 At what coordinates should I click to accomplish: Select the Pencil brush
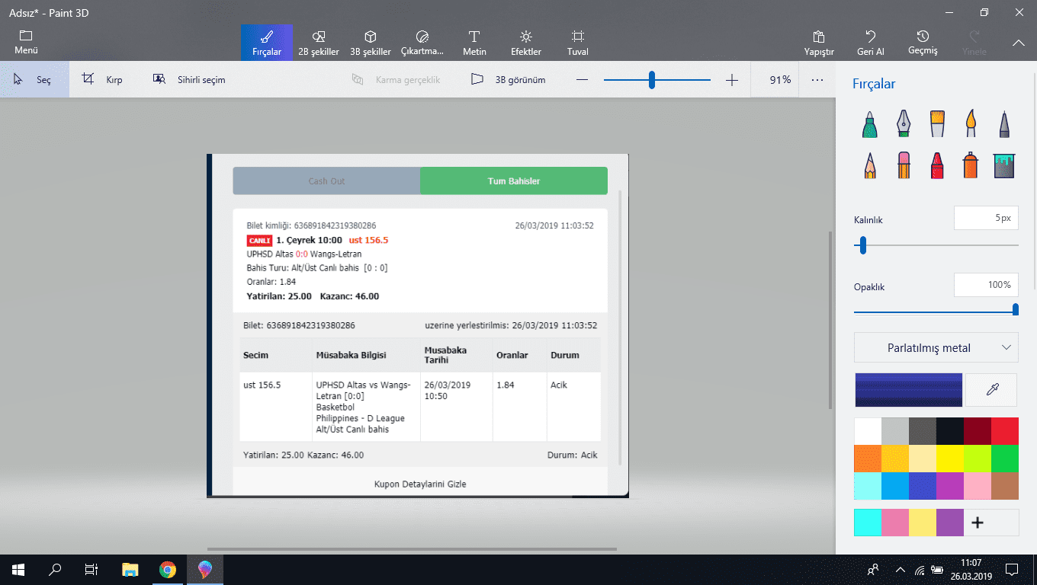[870, 165]
